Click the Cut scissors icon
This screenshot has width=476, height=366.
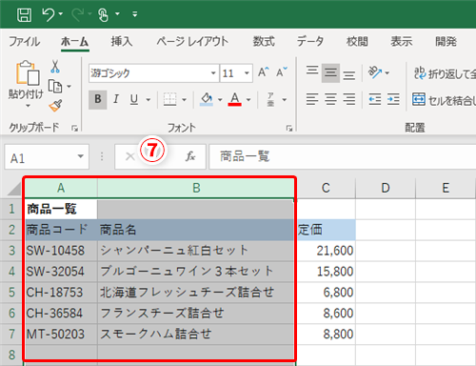55,67
